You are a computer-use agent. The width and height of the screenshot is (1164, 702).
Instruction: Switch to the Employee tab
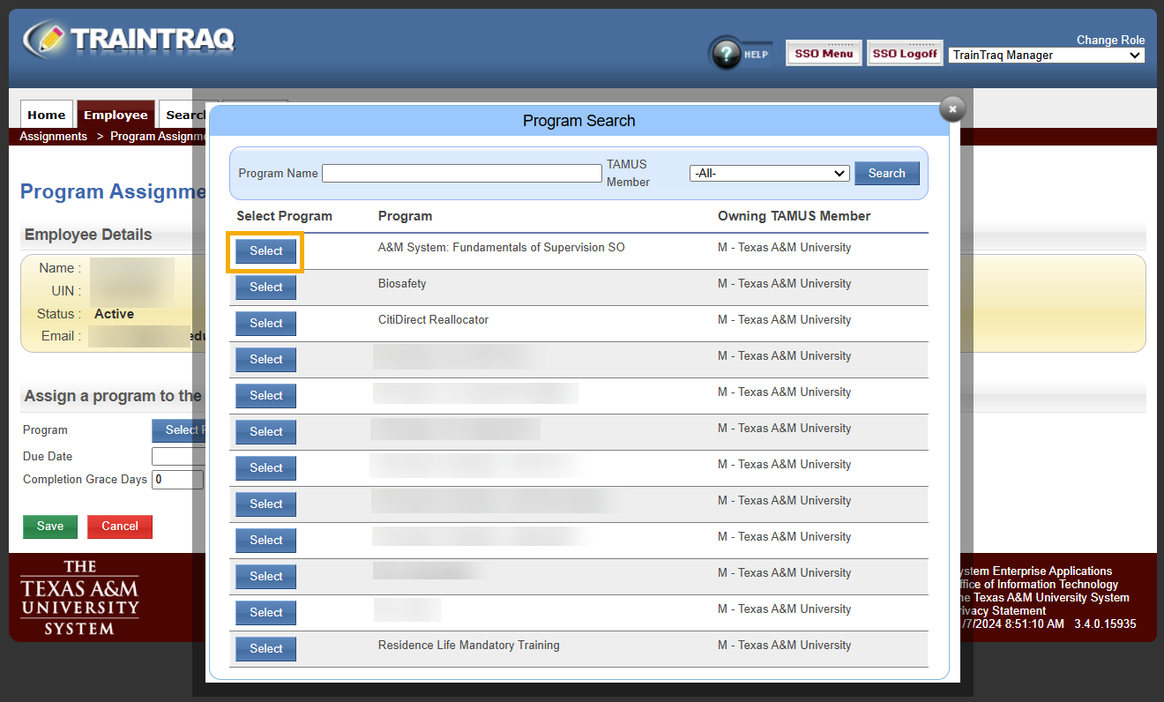[116, 116]
